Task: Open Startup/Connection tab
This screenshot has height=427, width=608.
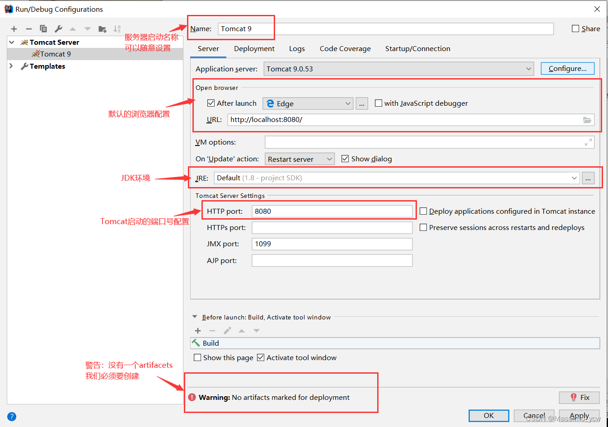Action: click(x=418, y=49)
